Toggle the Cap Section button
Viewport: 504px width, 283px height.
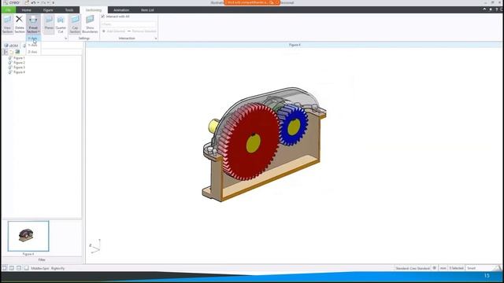[75, 24]
